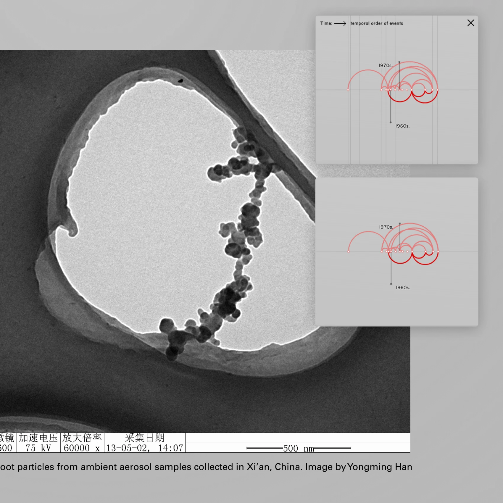Select gray 1960s marker dot in lower panel

pyautogui.click(x=391, y=284)
